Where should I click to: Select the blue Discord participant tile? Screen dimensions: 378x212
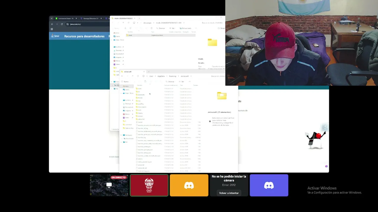pos(269,185)
